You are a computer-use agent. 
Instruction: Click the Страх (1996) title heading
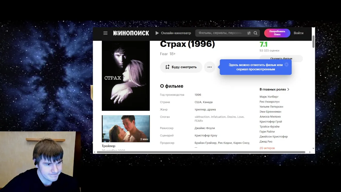[x=187, y=44]
